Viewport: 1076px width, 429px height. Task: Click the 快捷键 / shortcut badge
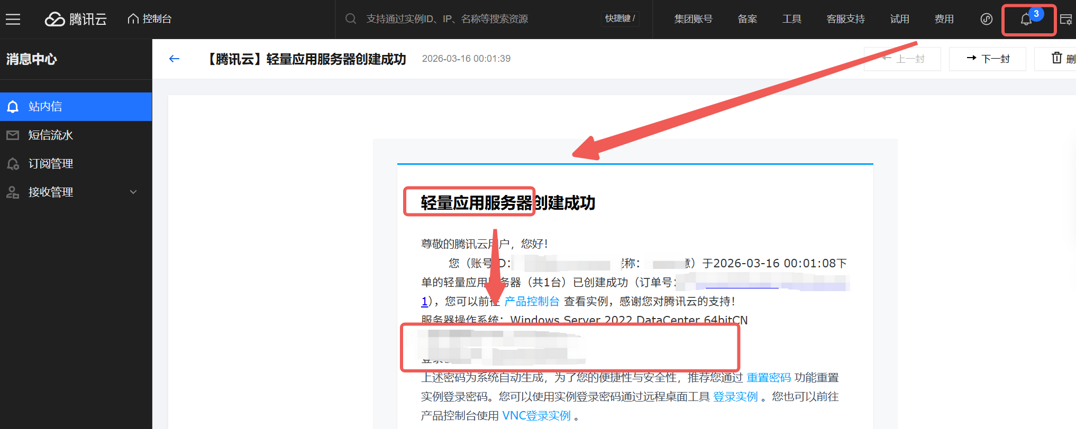click(620, 18)
